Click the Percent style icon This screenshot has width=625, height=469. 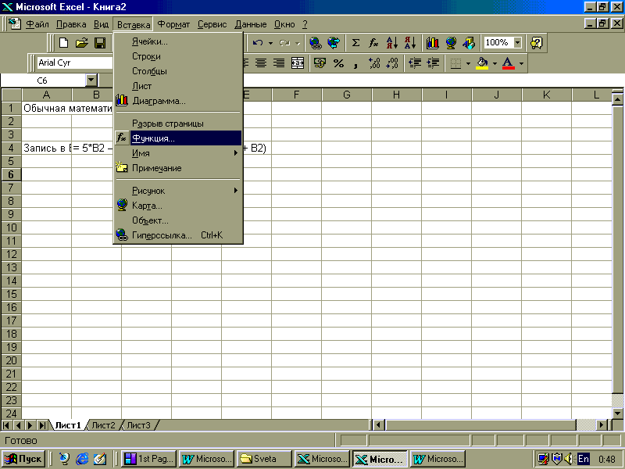(x=338, y=63)
